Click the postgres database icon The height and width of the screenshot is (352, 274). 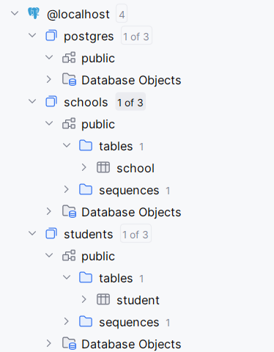tap(51, 35)
